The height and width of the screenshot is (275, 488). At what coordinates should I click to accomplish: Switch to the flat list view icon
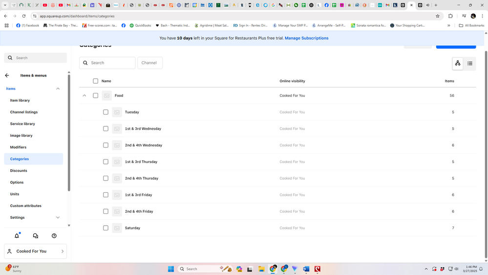(x=469, y=63)
